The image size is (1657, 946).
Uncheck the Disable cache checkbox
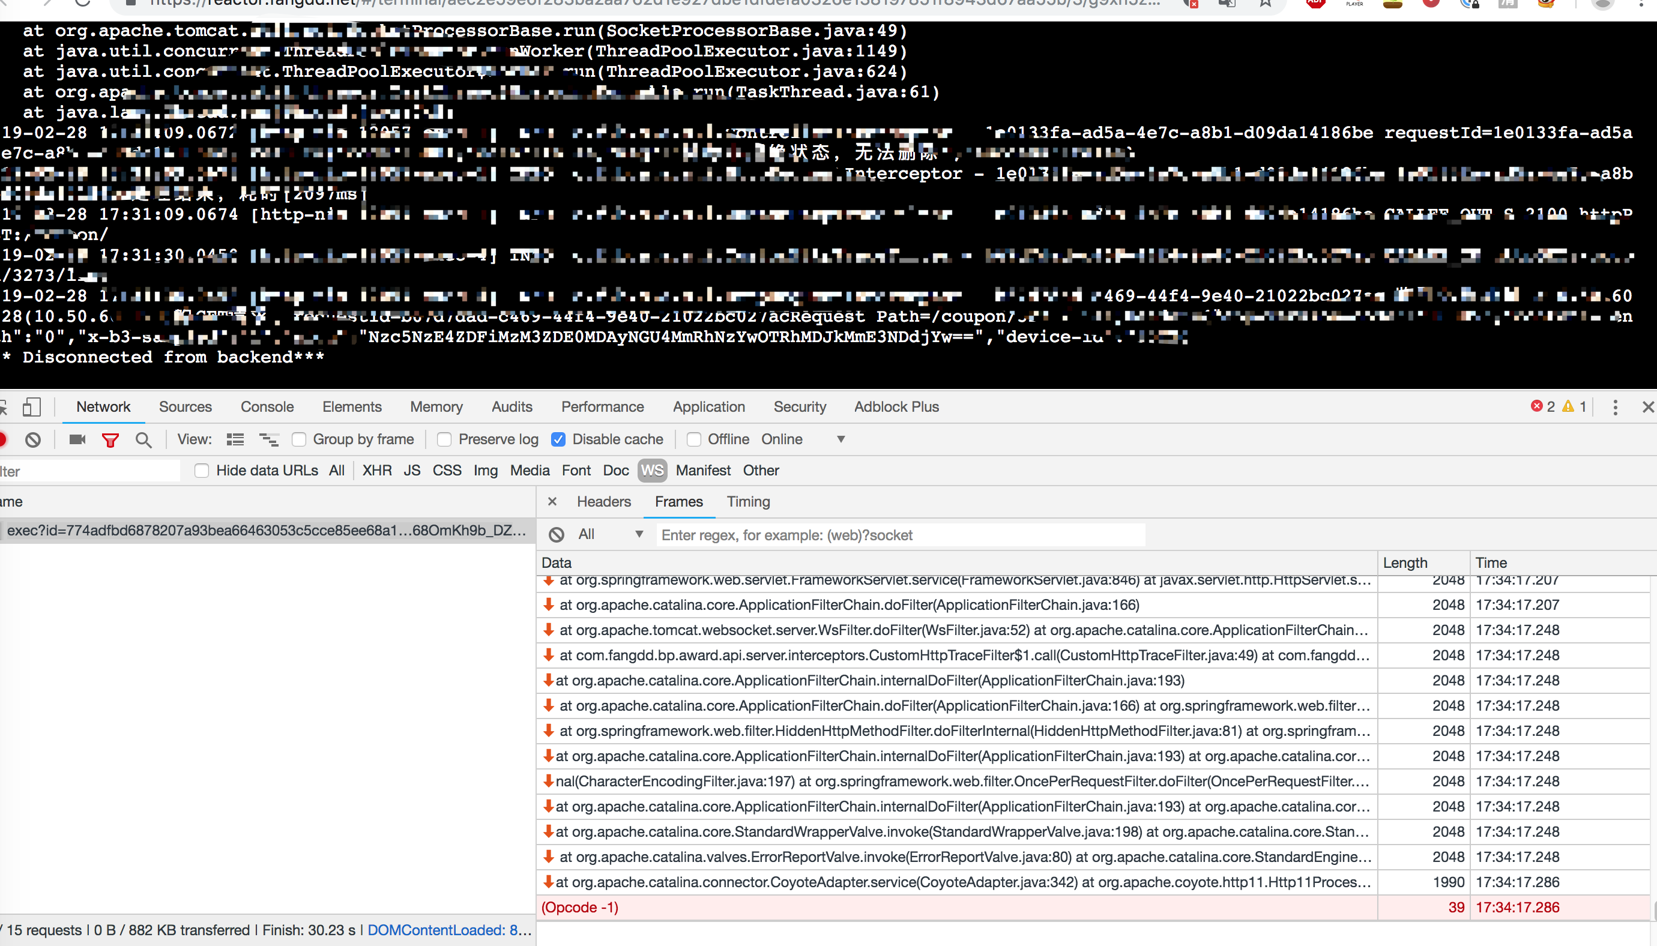click(558, 440)
